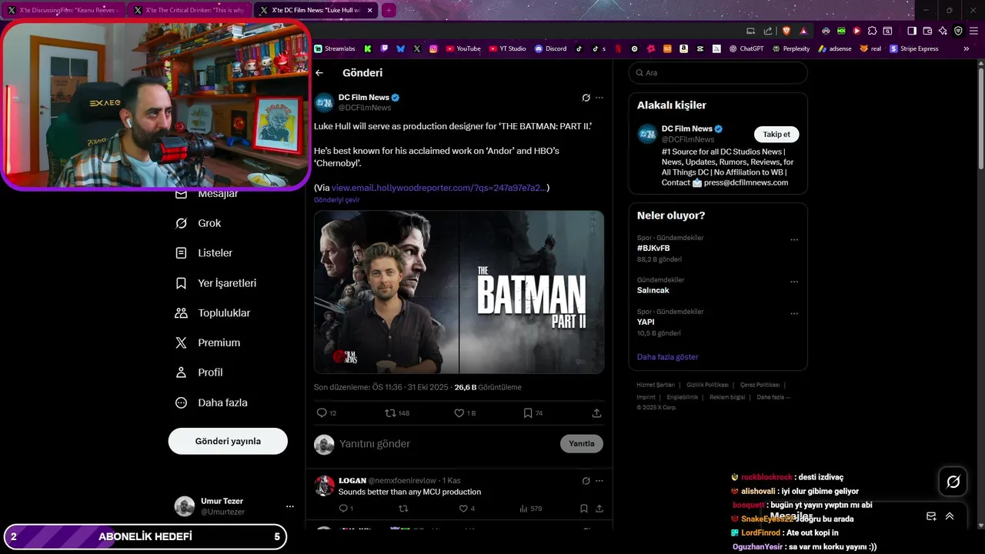Viewport: 985px width, 554px height.
Task: Click the Ara search field
Action: tap(718, 73)
